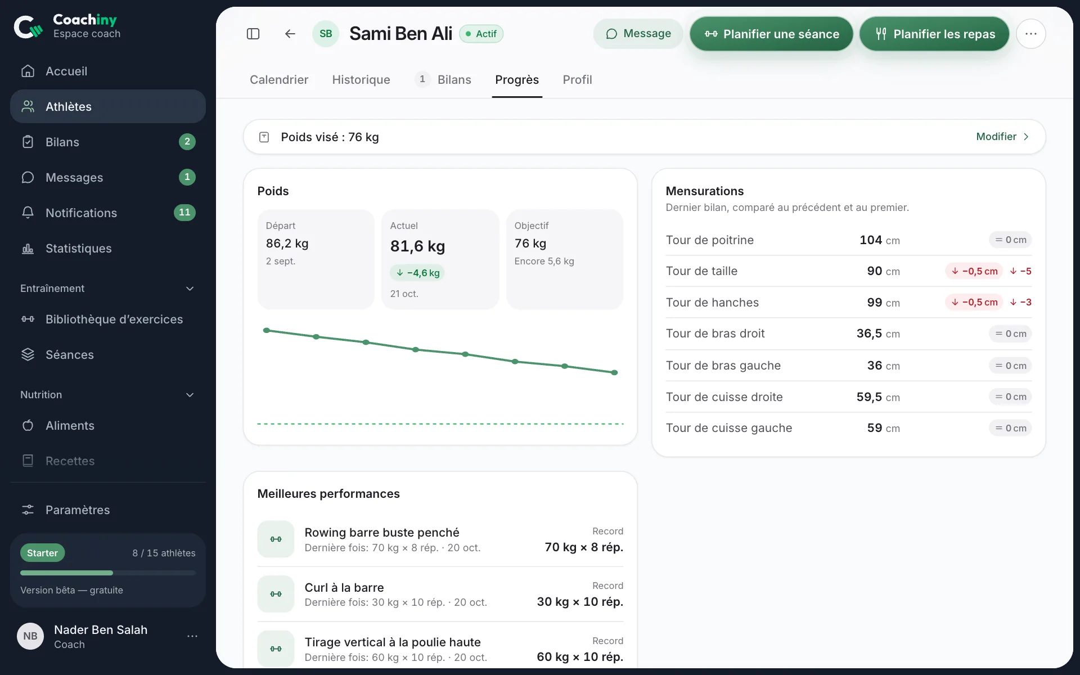Viewport: 1080px width, 675px height.
Task: Open Athlètes in the sidebar
Action: coord(108,106)
